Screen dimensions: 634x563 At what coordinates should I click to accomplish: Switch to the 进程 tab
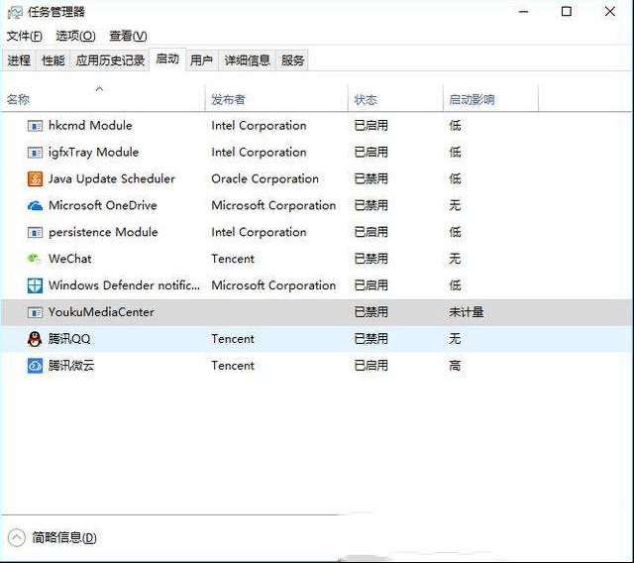pos(19,60)
